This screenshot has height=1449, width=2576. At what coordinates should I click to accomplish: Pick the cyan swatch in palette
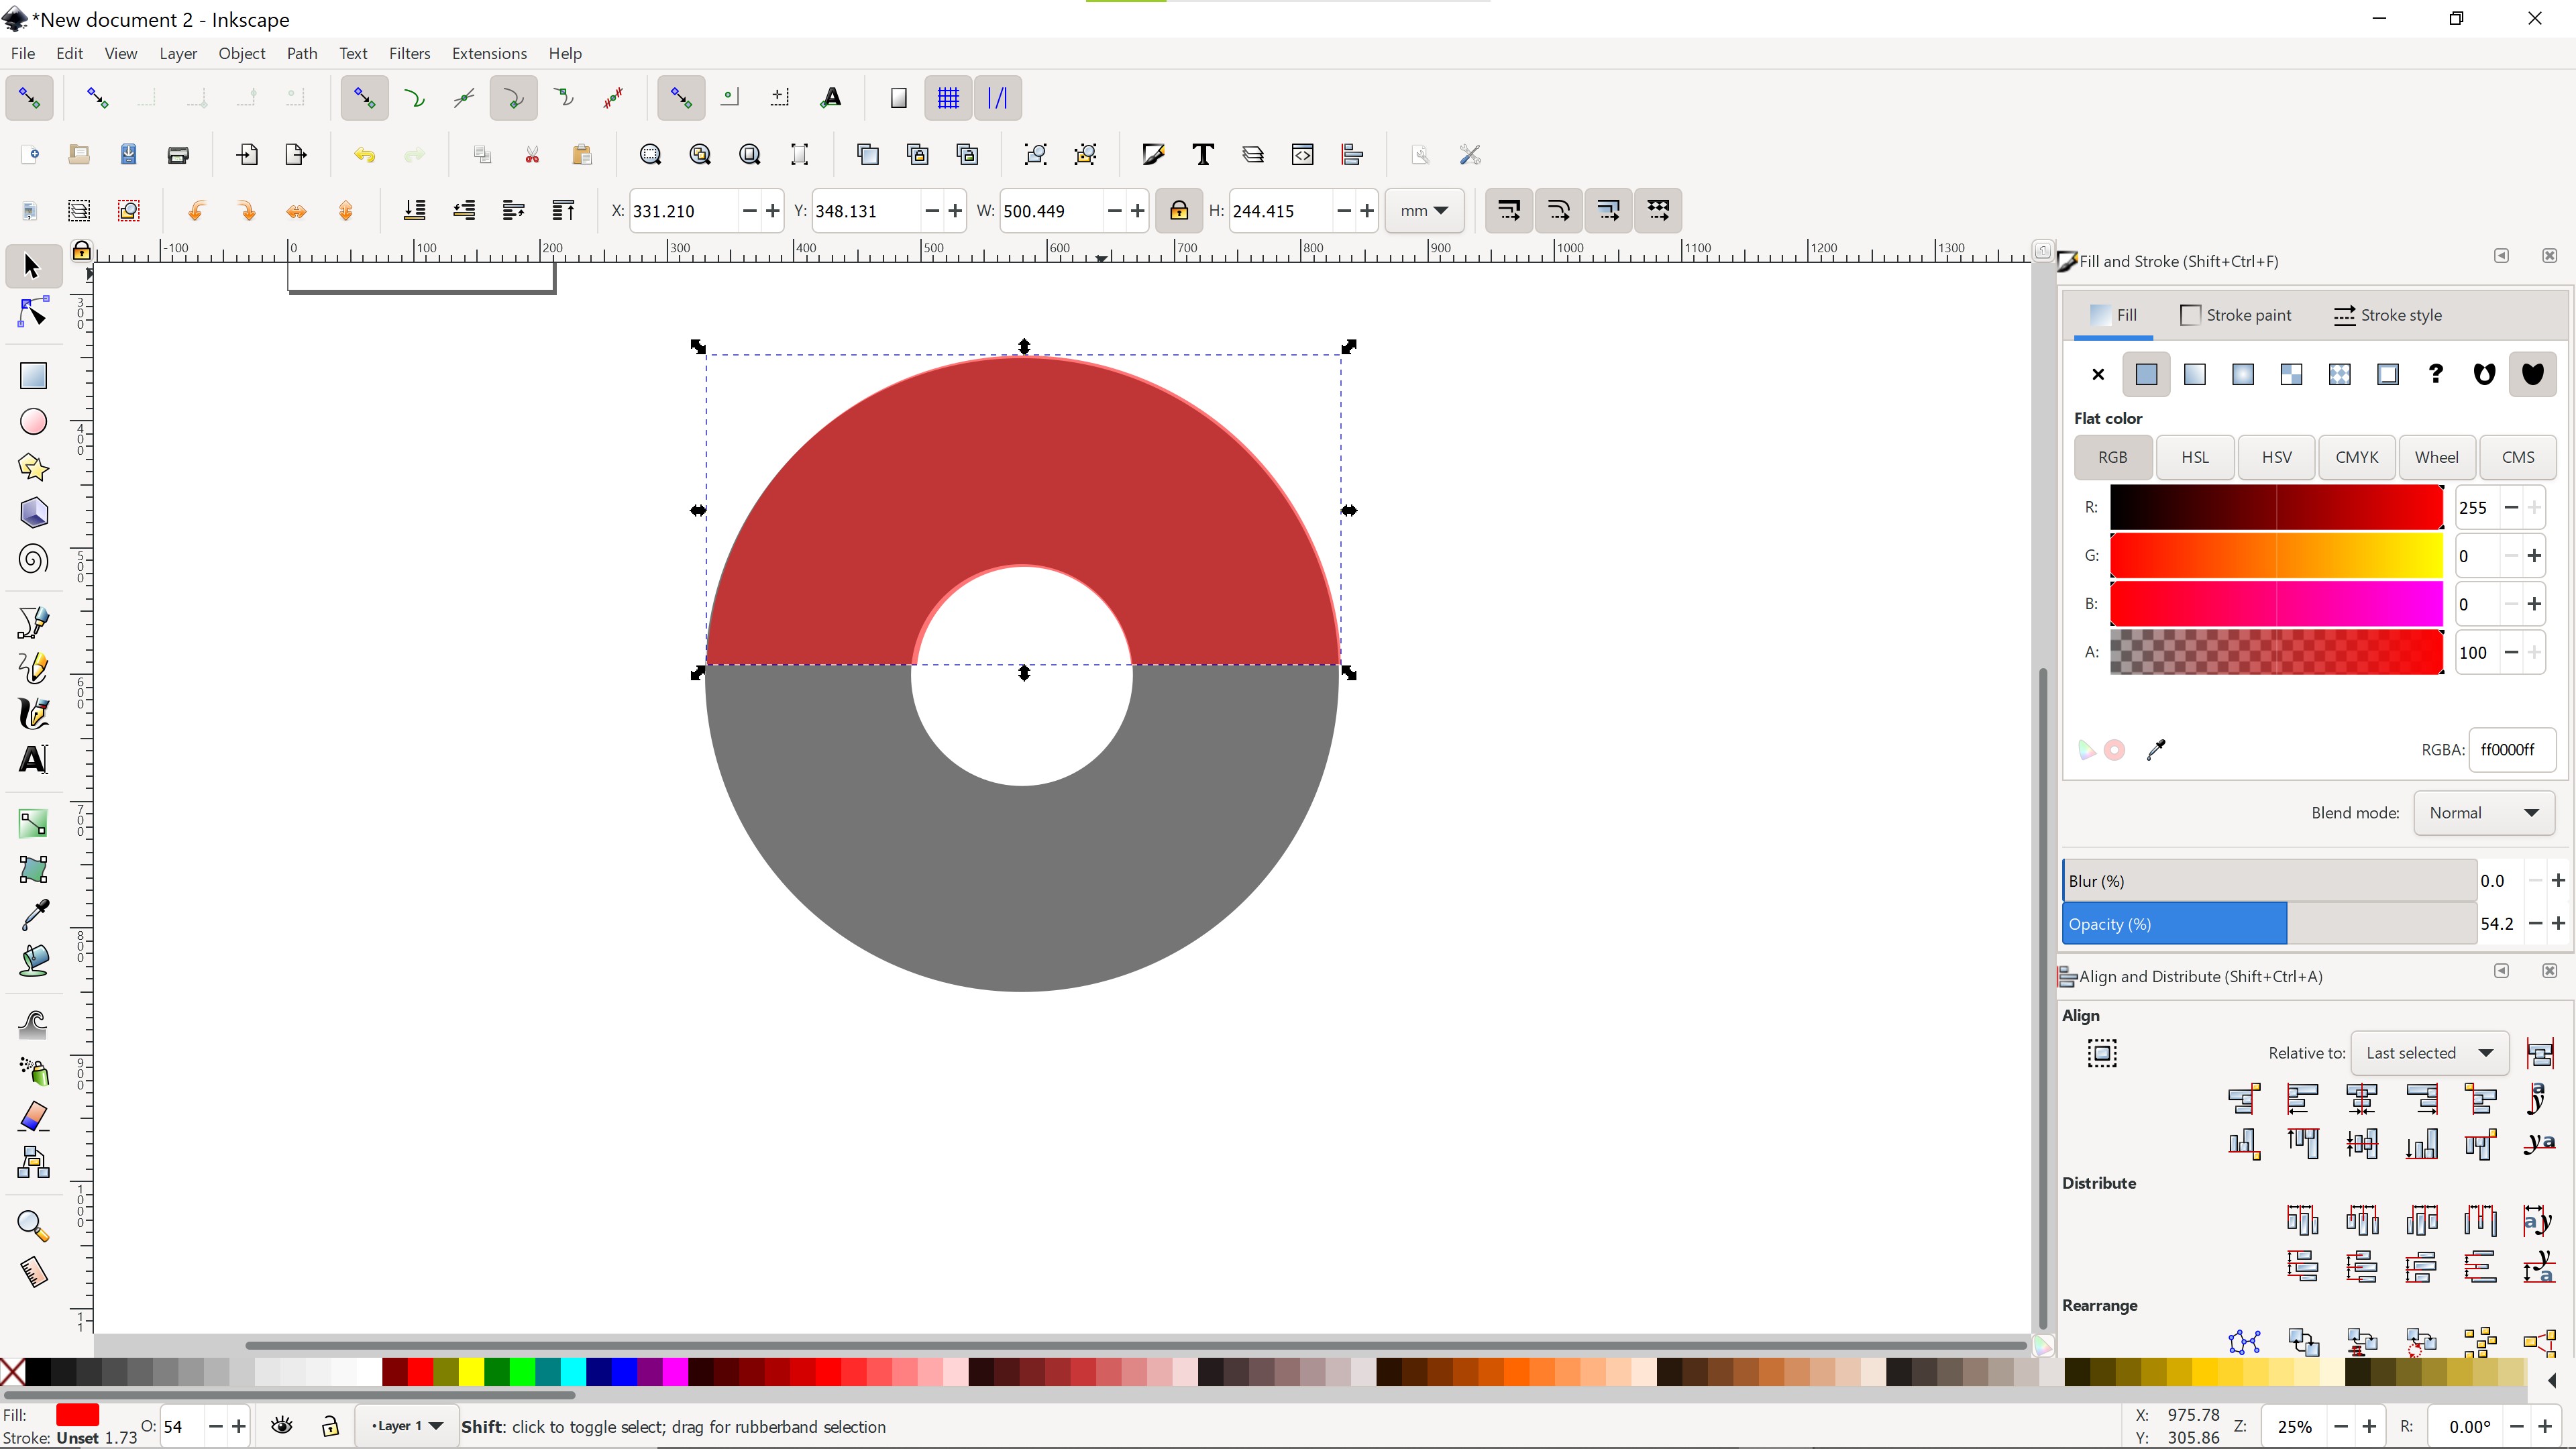pos(573,1372)
